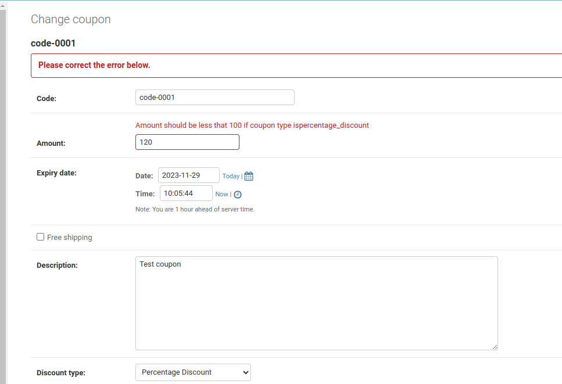Click the Amount validation error text

[x=251, y=125]
